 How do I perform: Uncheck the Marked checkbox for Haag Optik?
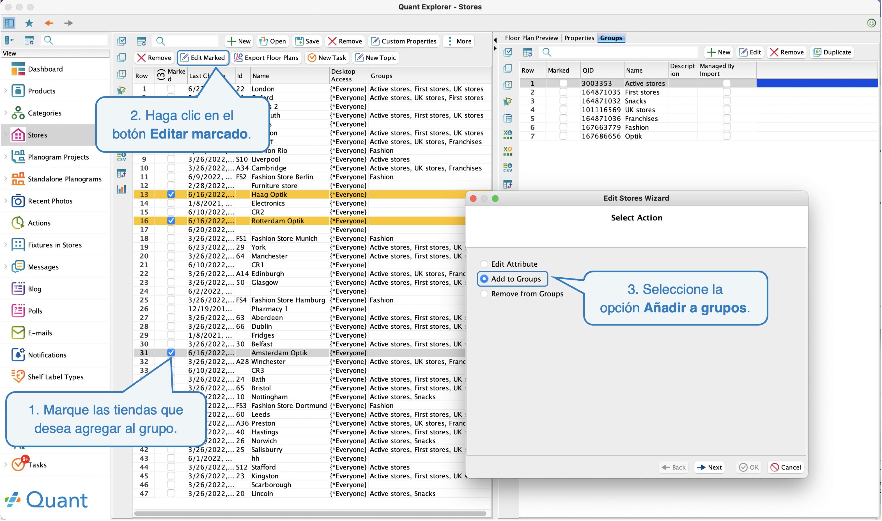171,195
